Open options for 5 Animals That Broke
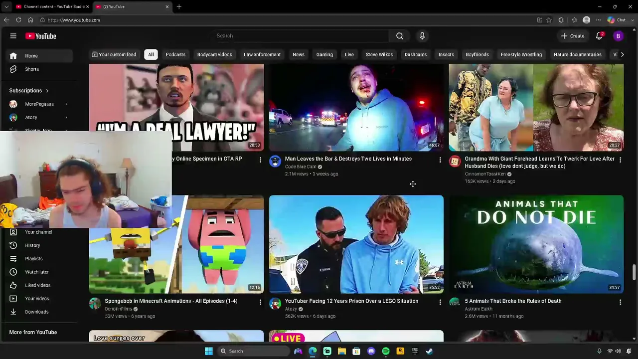The width and height of the screenshot is (638, 359). (x=620, y=302)
